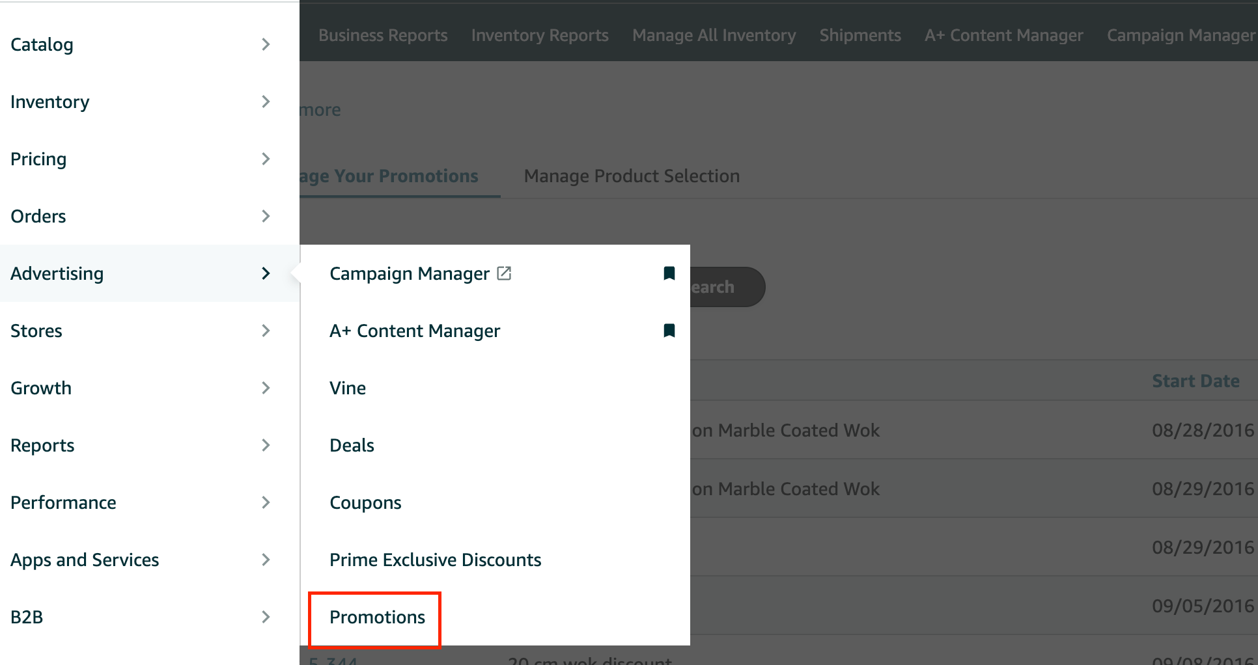Open Business Reports in top bar
The image size is (1258, 665).
[383, 35]
